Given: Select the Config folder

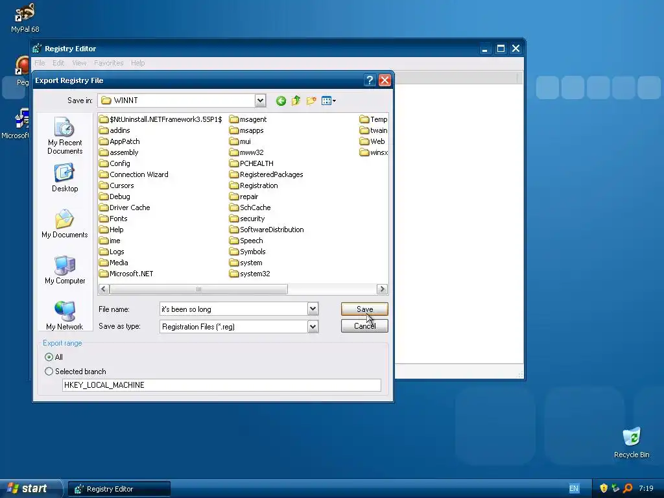Looking at the screenshot, I should click(x=115, y=163).
